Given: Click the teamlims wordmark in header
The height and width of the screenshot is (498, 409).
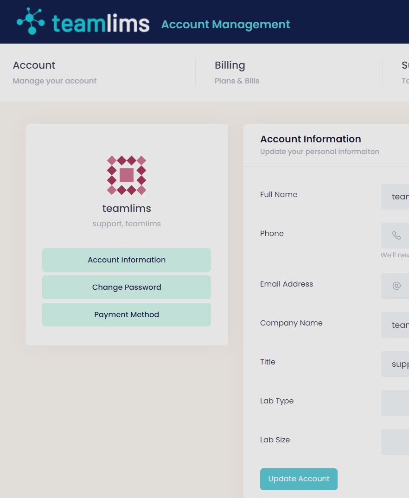Looking at the screenshot, I should coord(101,24).
